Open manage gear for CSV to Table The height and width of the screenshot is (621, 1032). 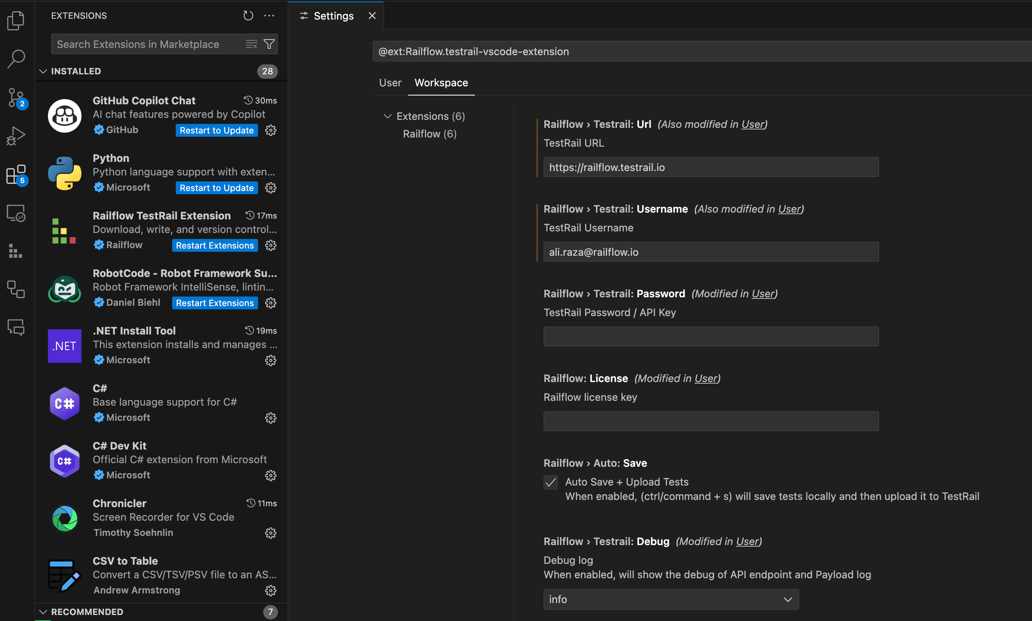point(270,591)
